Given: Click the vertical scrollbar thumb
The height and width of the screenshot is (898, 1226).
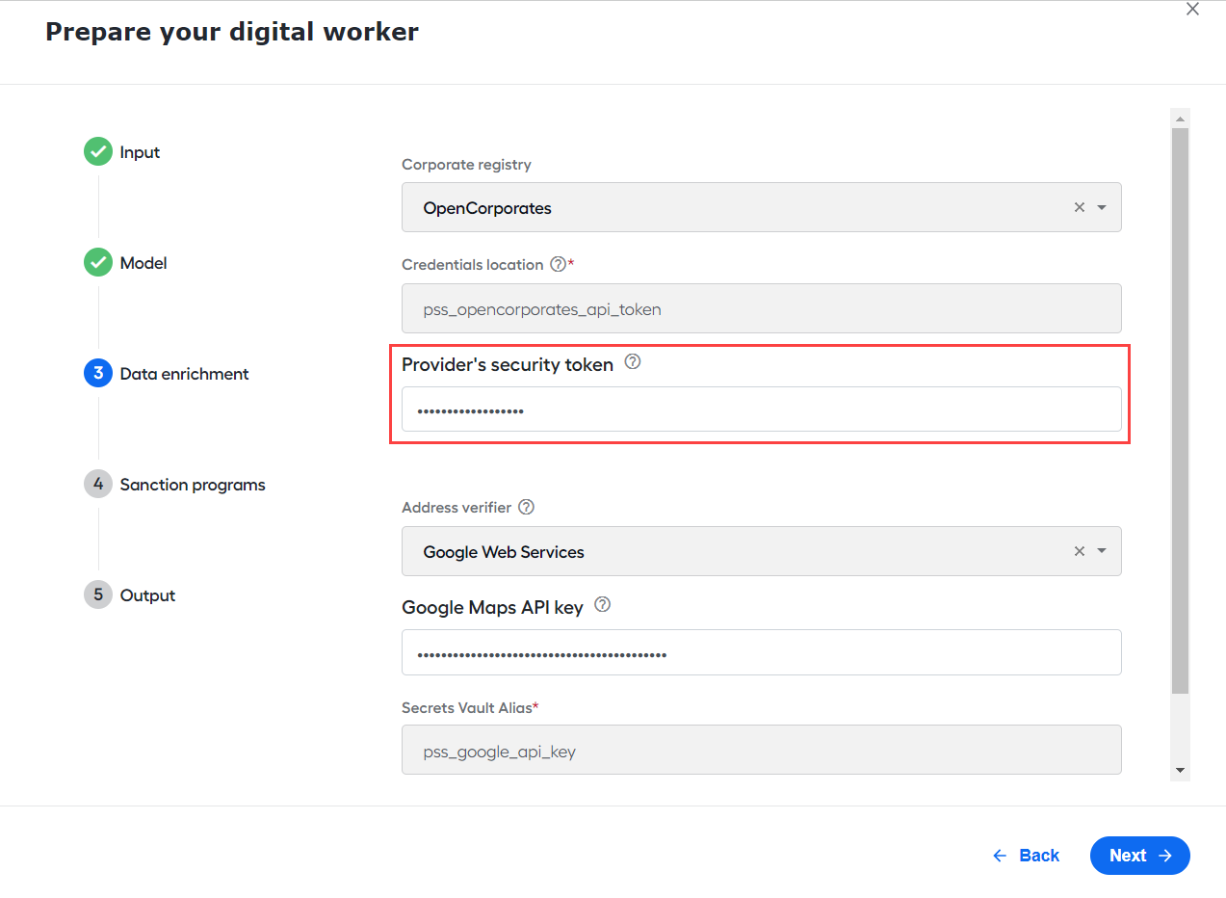Looking at the screenshot, I should click(x=1180, y=410).
